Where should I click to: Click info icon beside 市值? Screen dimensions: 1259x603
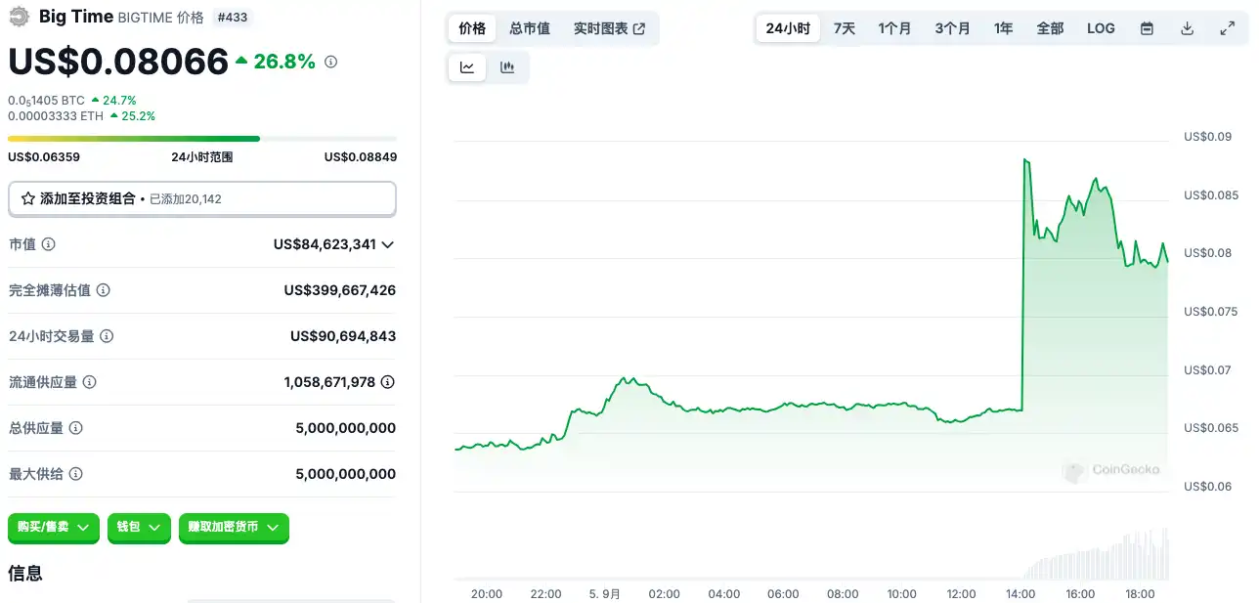click(x=48, y=244)
